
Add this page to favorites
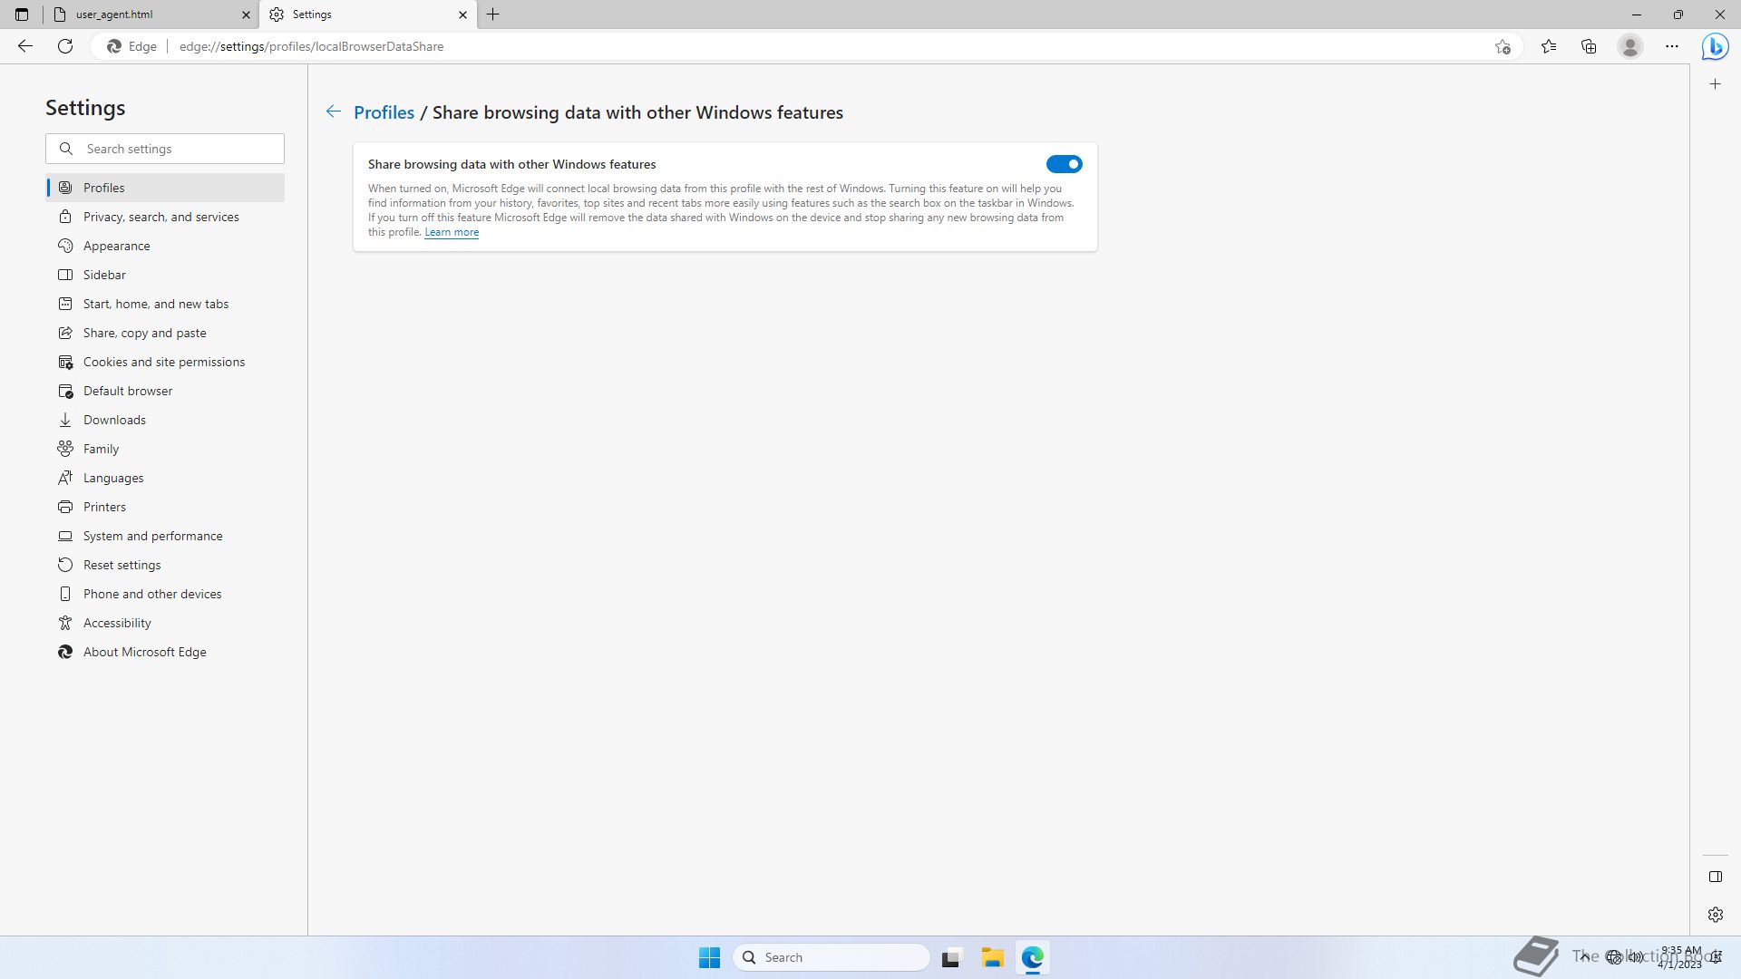(1503, 46)
